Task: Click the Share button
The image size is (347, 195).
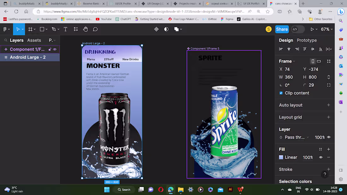Action: coord(282,29)
